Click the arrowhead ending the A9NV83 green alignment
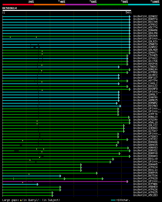This screenshot has height=202, width=162. 128,148
